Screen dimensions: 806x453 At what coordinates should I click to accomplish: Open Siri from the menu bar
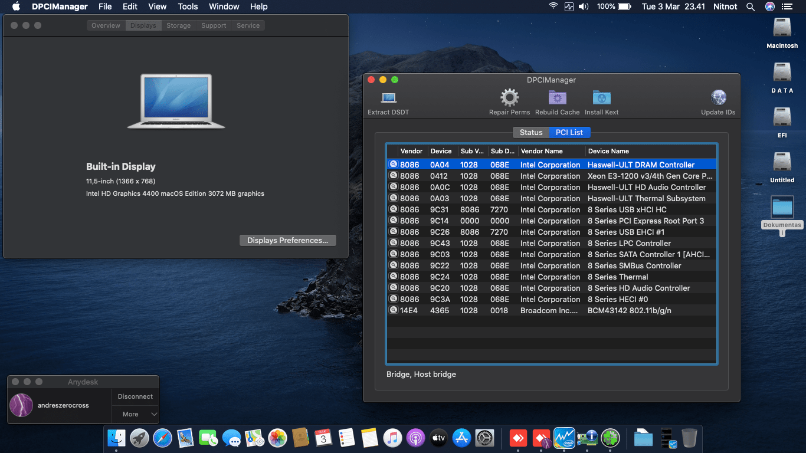click(x=769, y=6)
